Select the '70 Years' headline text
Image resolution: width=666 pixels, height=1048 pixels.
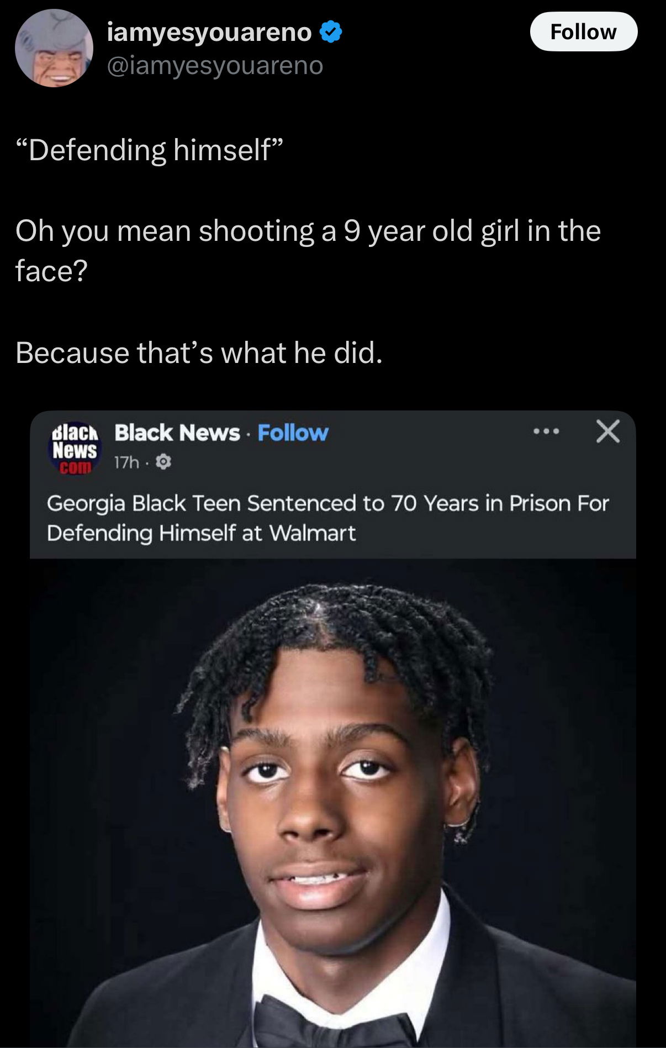435,503
